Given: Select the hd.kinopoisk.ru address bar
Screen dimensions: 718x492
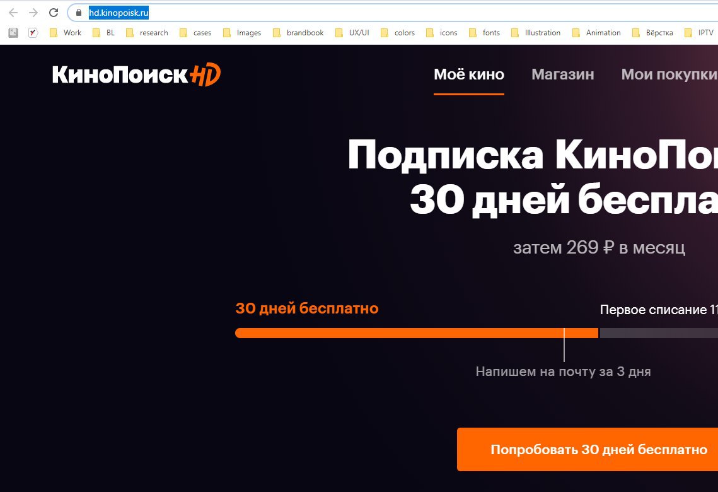Looking at the screenshot, I should pyautogui.click(x=393, y=13).
